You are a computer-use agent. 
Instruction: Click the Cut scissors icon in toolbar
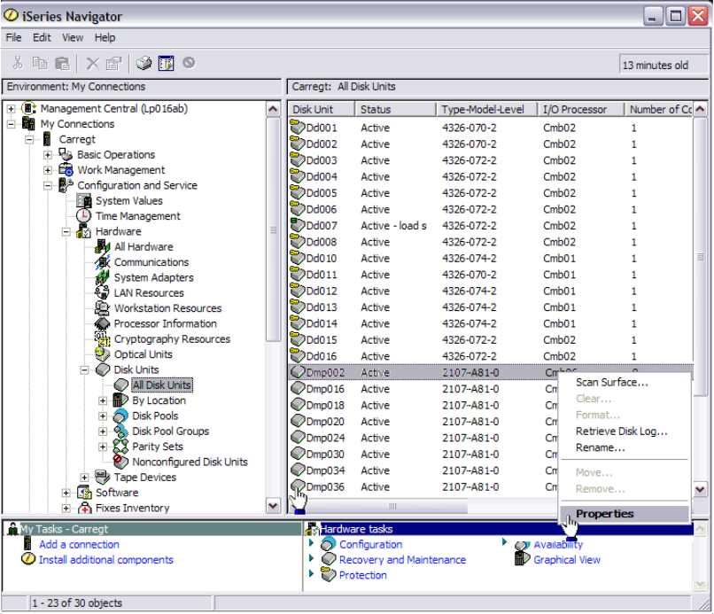(17, 63)
